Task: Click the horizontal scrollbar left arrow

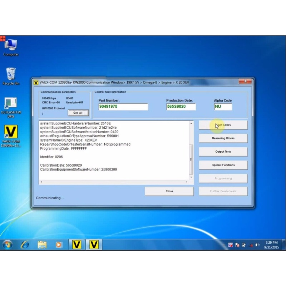Action: pos(41,182)
